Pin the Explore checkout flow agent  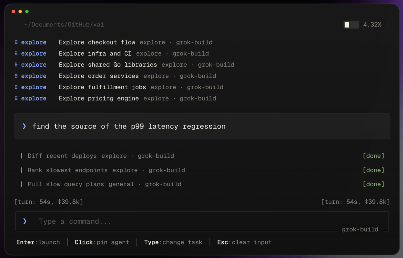coord(113,42)
